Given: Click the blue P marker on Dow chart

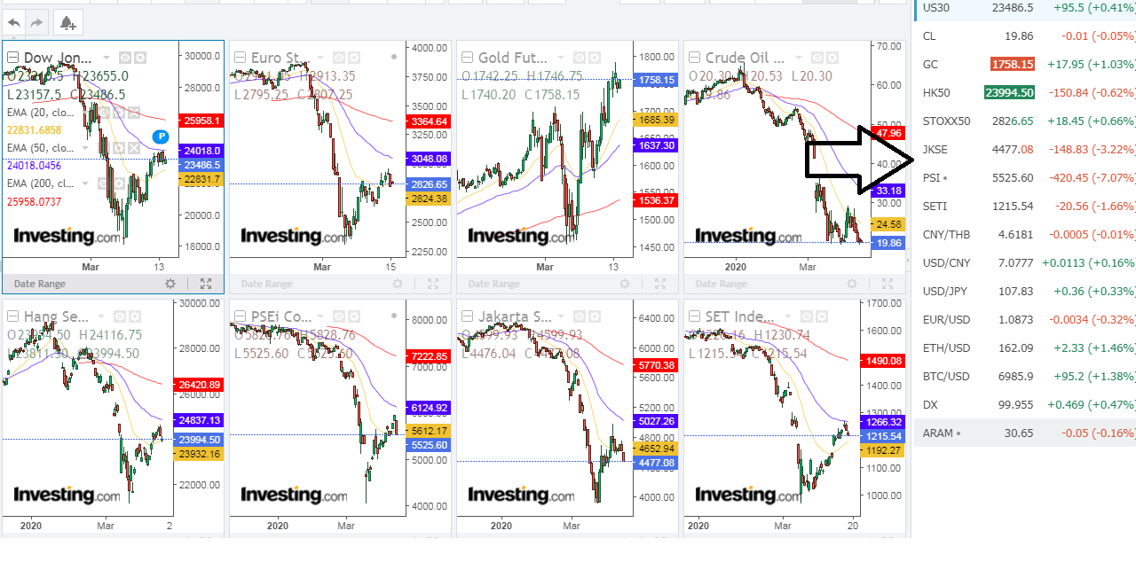Looking at the screenshot, I should point(161,137).
